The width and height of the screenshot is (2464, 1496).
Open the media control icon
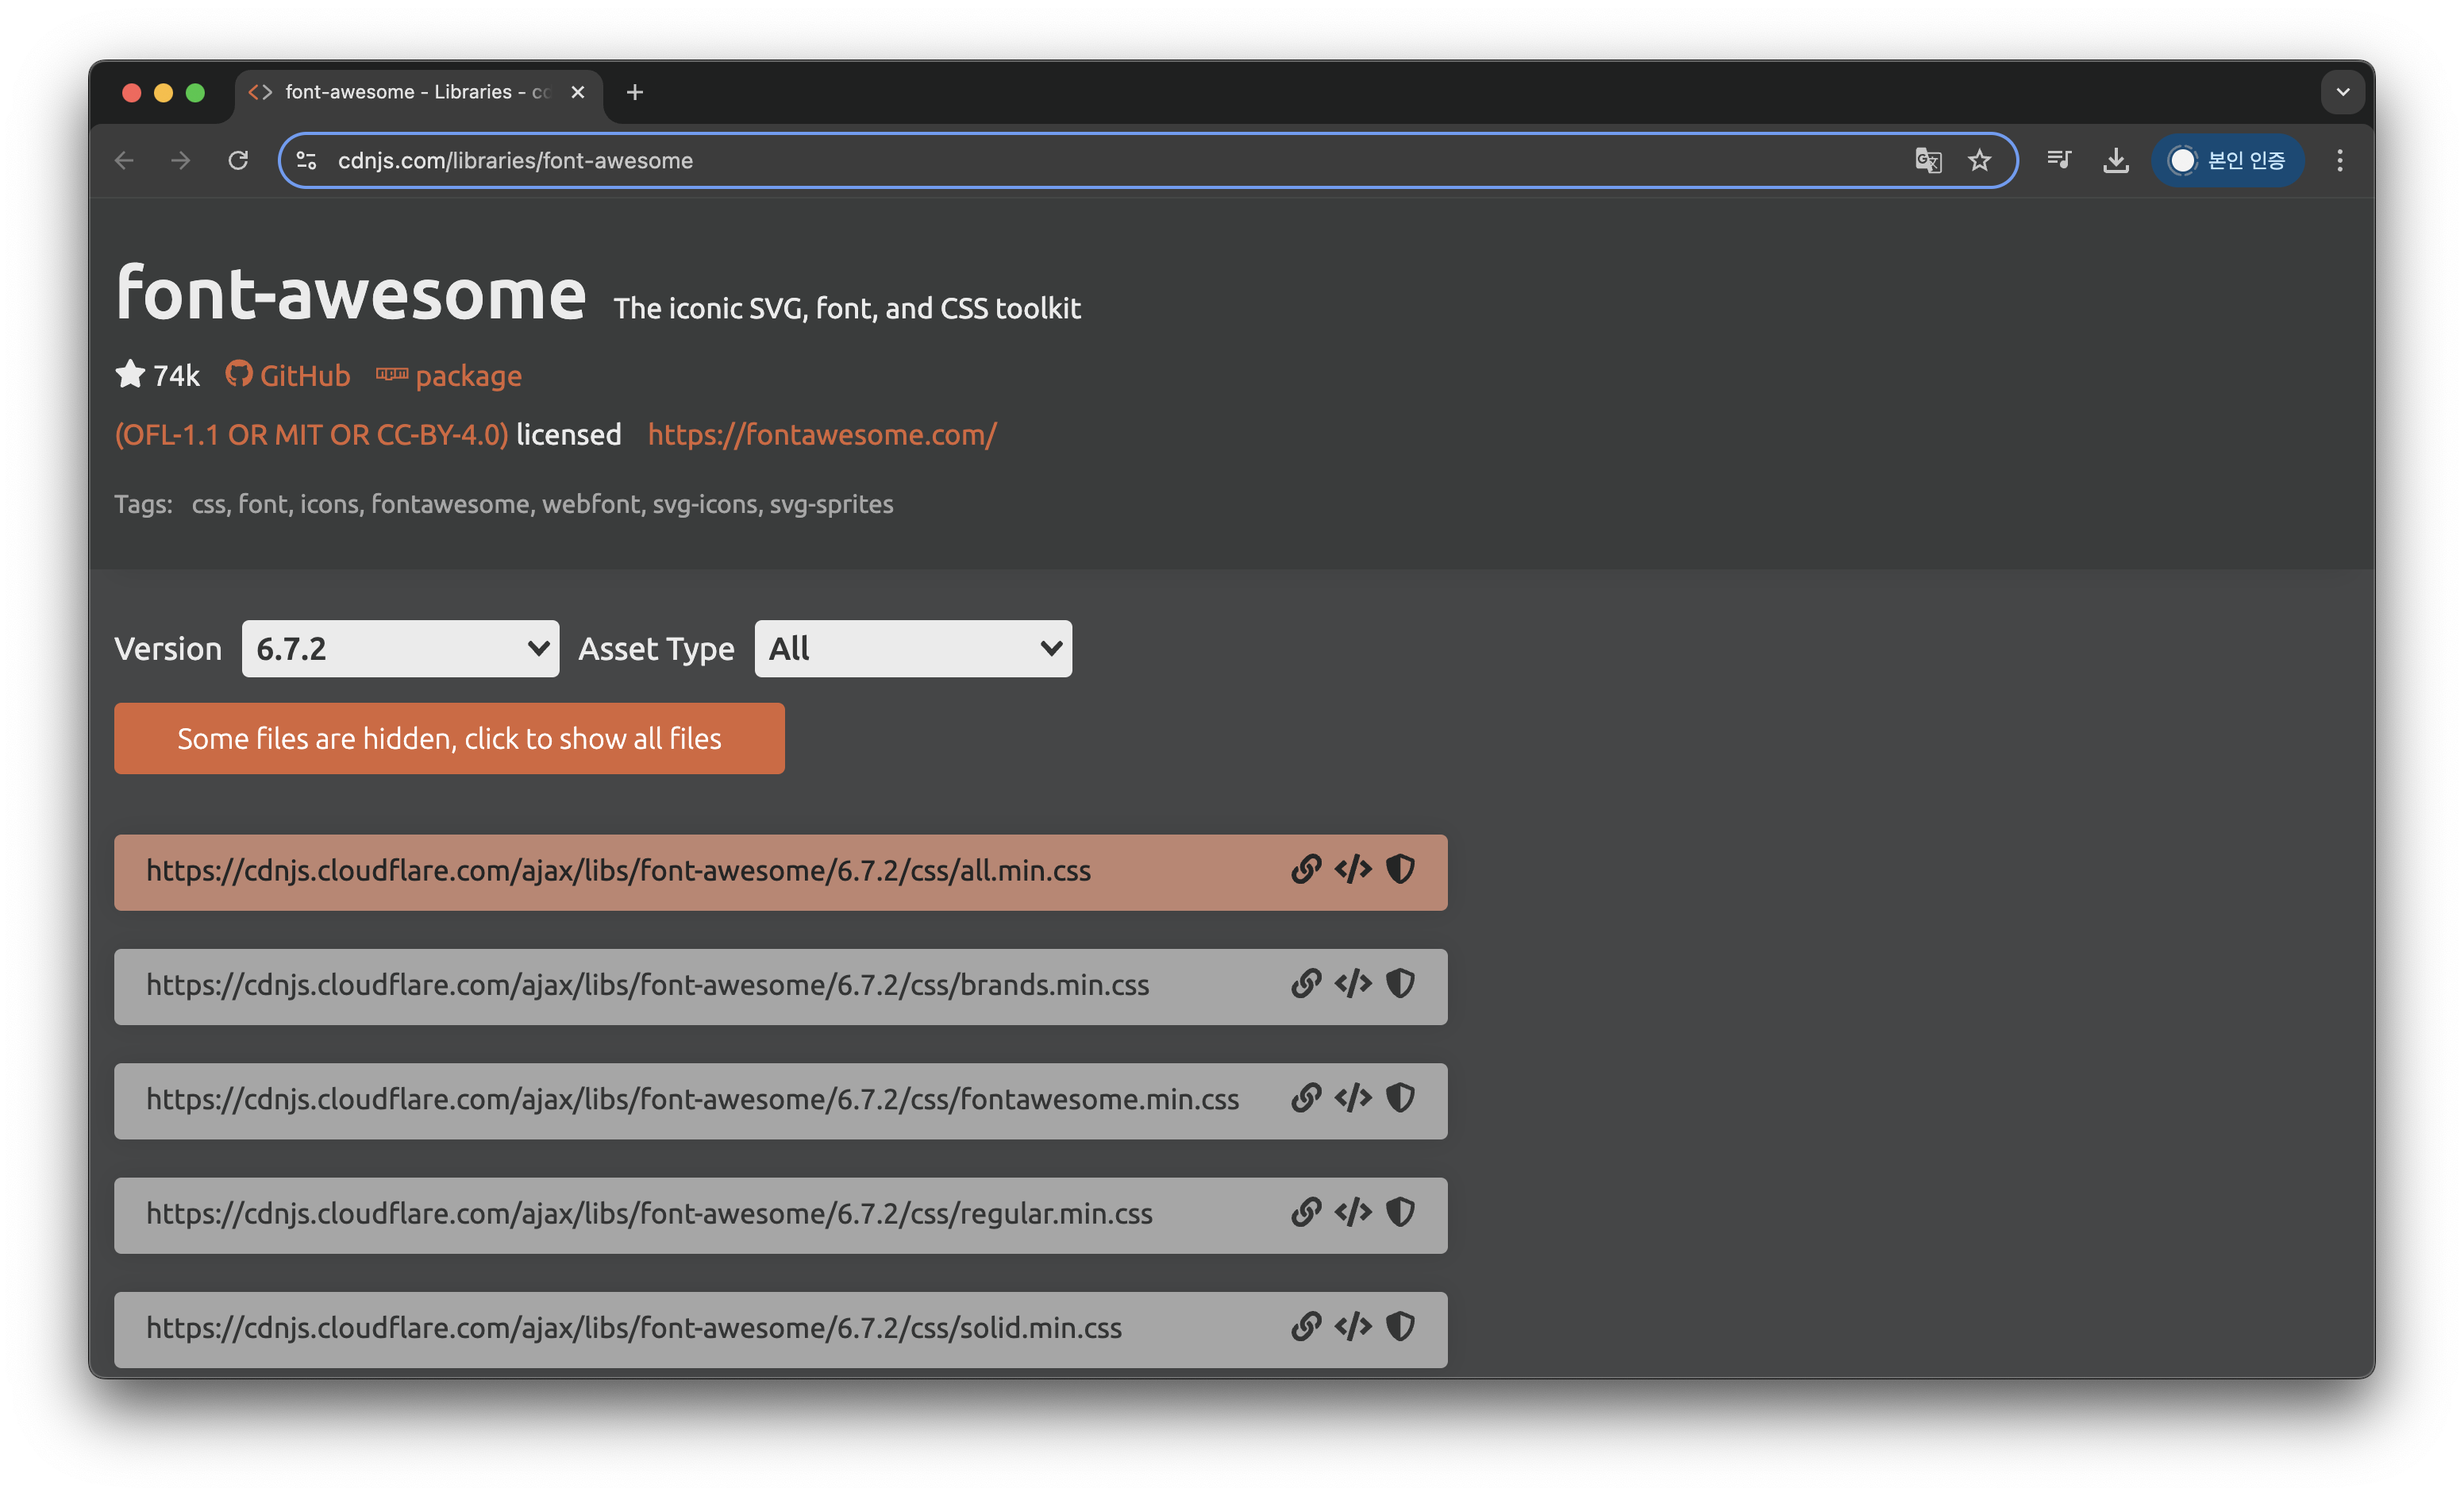[2059, 160]
